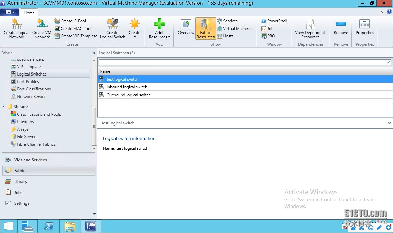Collapse the ribbon with up arrow
The image size is (393, 233).
pyautogui.click(x=382, y=12)
